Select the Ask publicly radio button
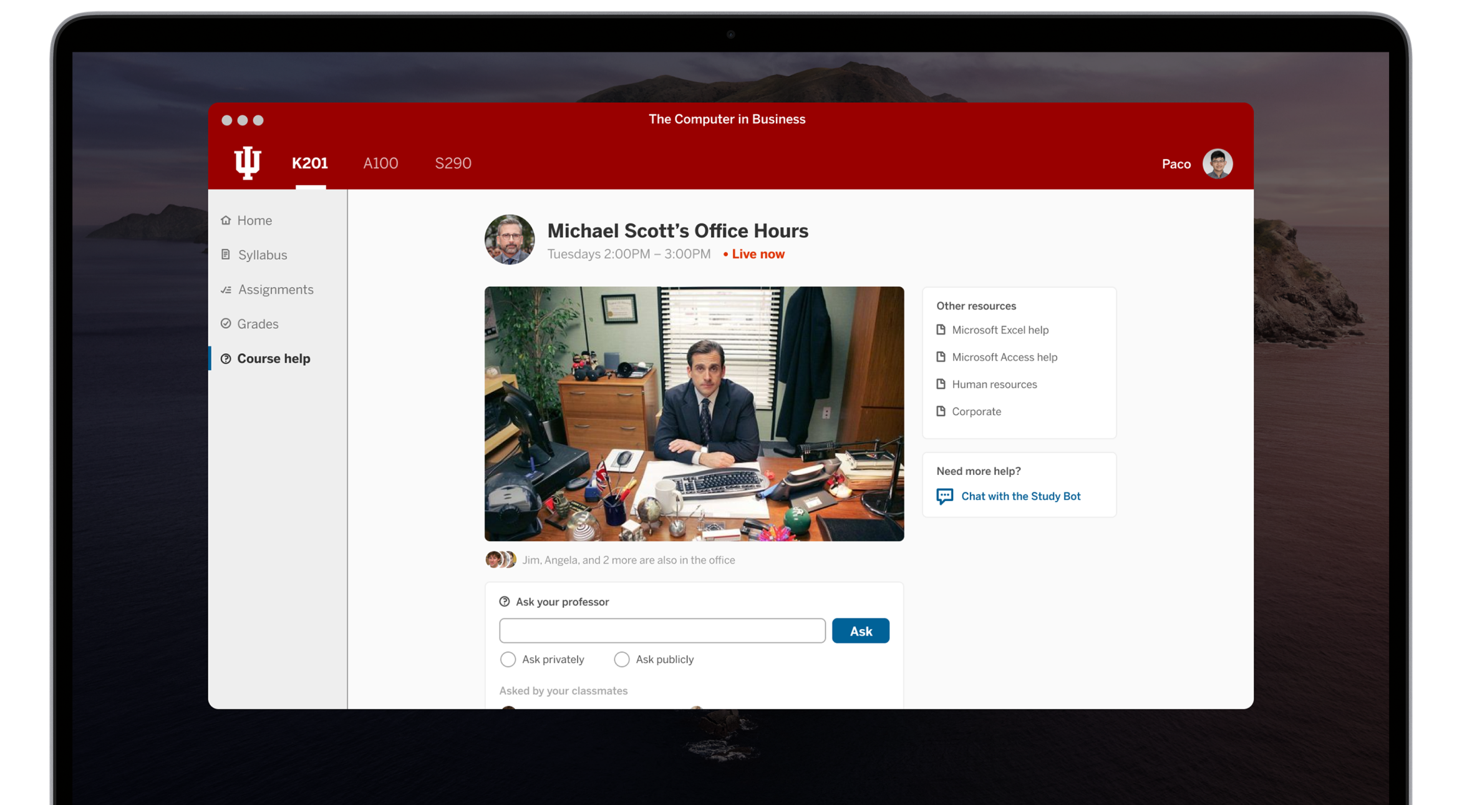Image resolution: width=1462 pixels, height=805 pixels. pyautogui.click(x=621, y=659)
